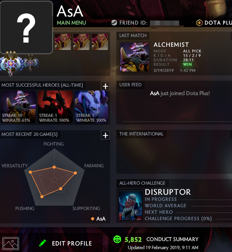This screenshot has width=232, height=252.
Task: Expand Most Successful Heroes with plus button
Action: tap(105, 86)
